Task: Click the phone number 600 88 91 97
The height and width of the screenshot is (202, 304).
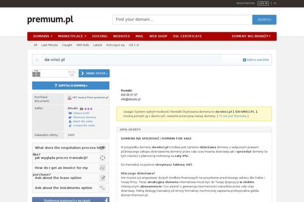Action: tap(129, 95)
